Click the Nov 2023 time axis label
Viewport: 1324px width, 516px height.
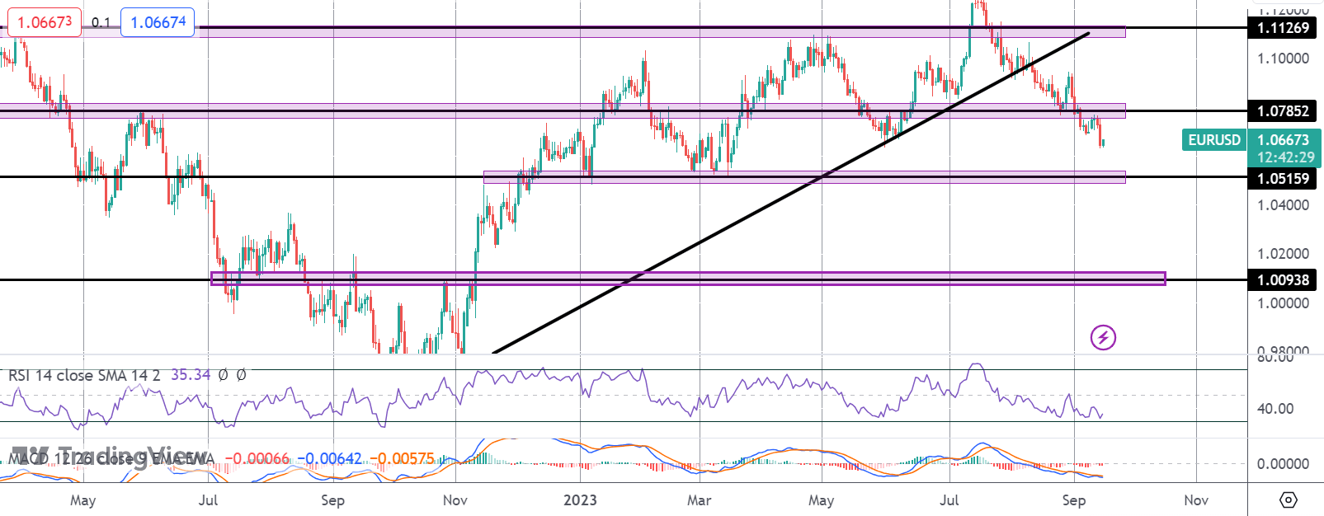[x=1196, y=500]
